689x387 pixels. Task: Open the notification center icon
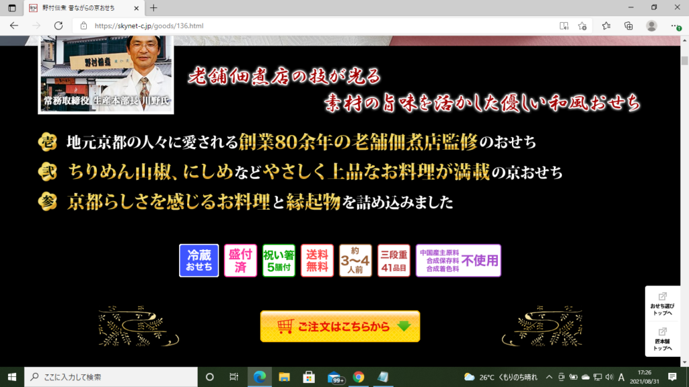click(x=672, y=377)
